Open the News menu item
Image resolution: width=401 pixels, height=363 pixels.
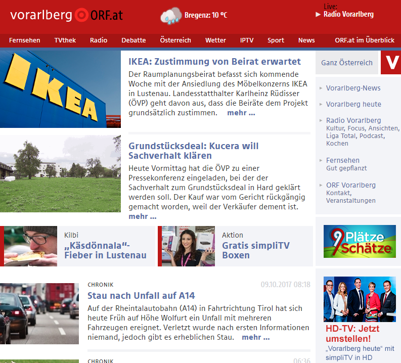(x=306, y=40)
